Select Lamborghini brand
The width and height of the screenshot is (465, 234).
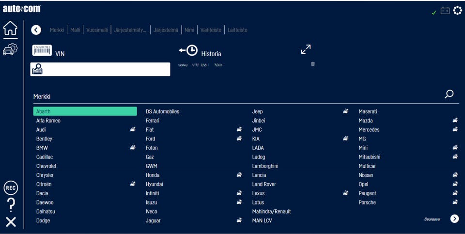pyautogui.click(x=265, y=166)
